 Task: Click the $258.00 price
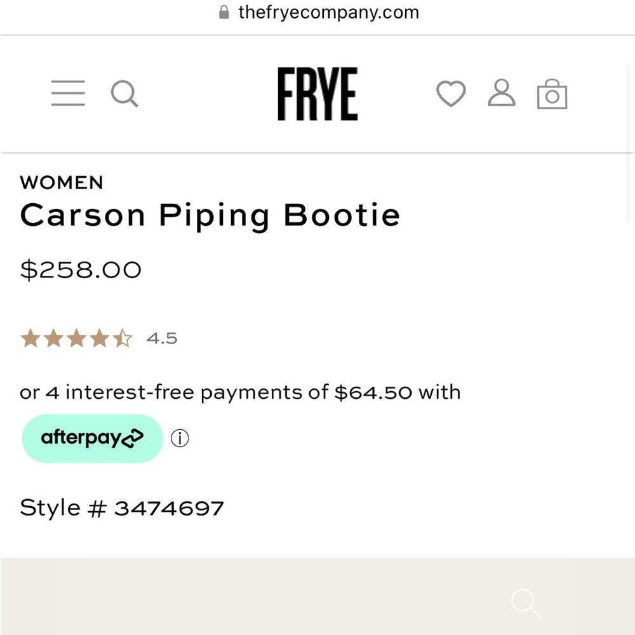pos(81,269)
